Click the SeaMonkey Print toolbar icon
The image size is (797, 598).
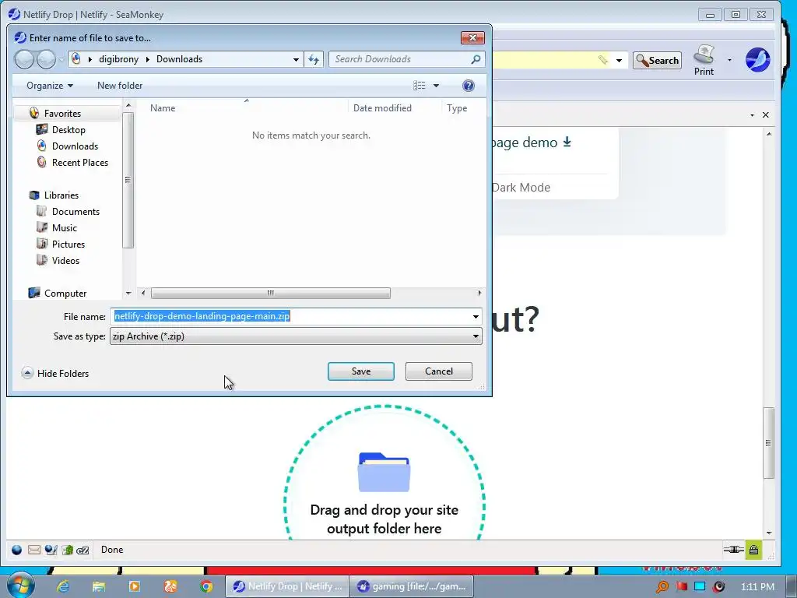pos(704,61)
